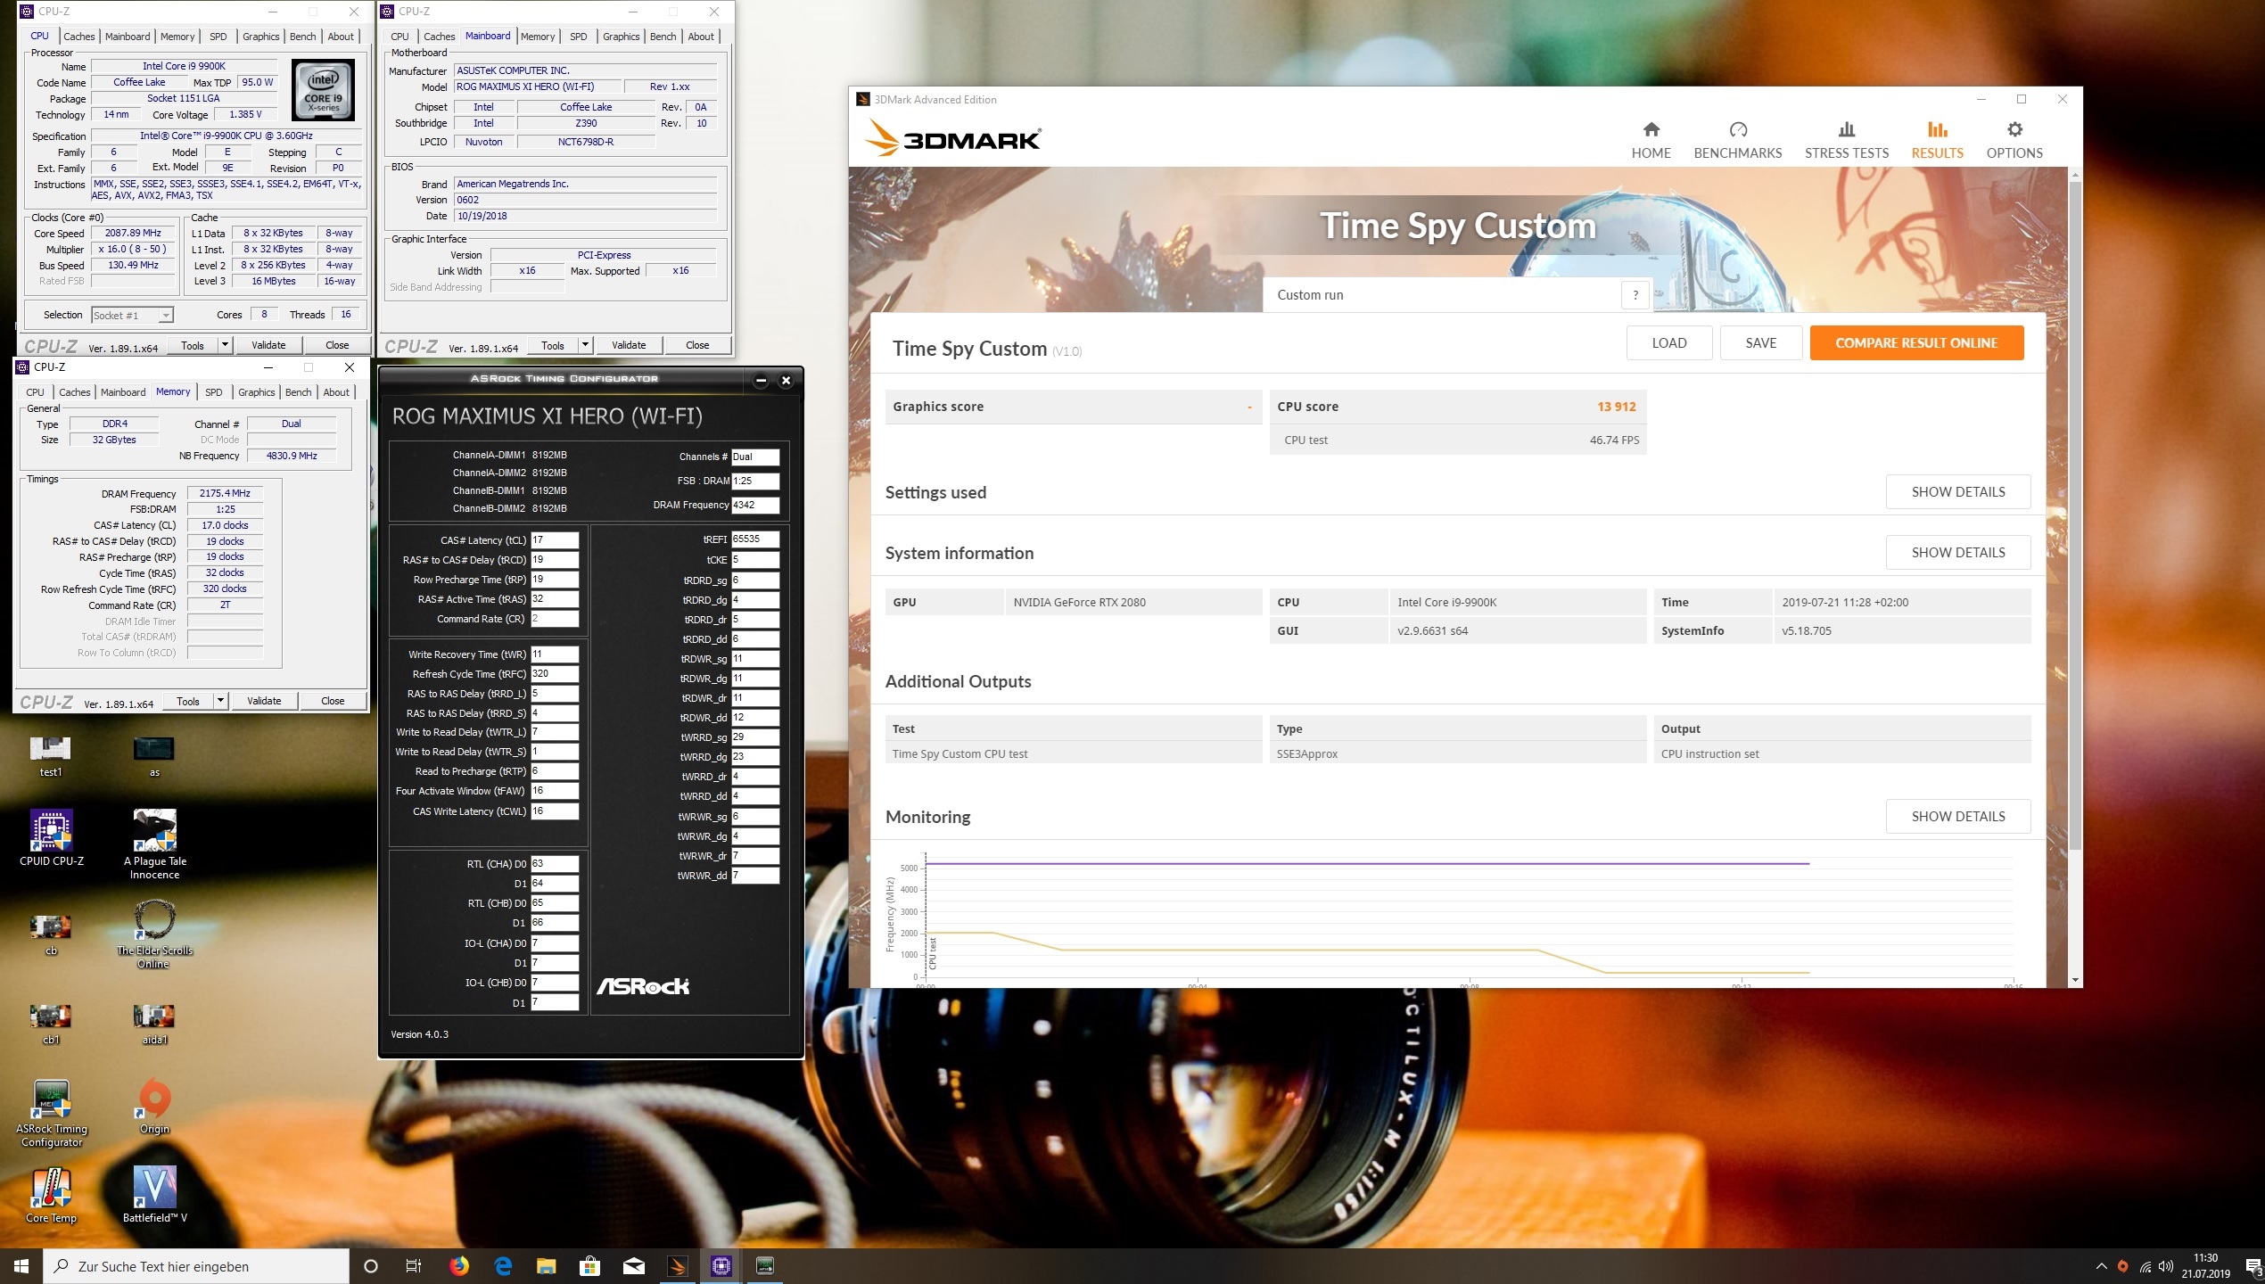Click the custom run help question mark
Screen dimensions: 2265x1284
click(1635, 295)
